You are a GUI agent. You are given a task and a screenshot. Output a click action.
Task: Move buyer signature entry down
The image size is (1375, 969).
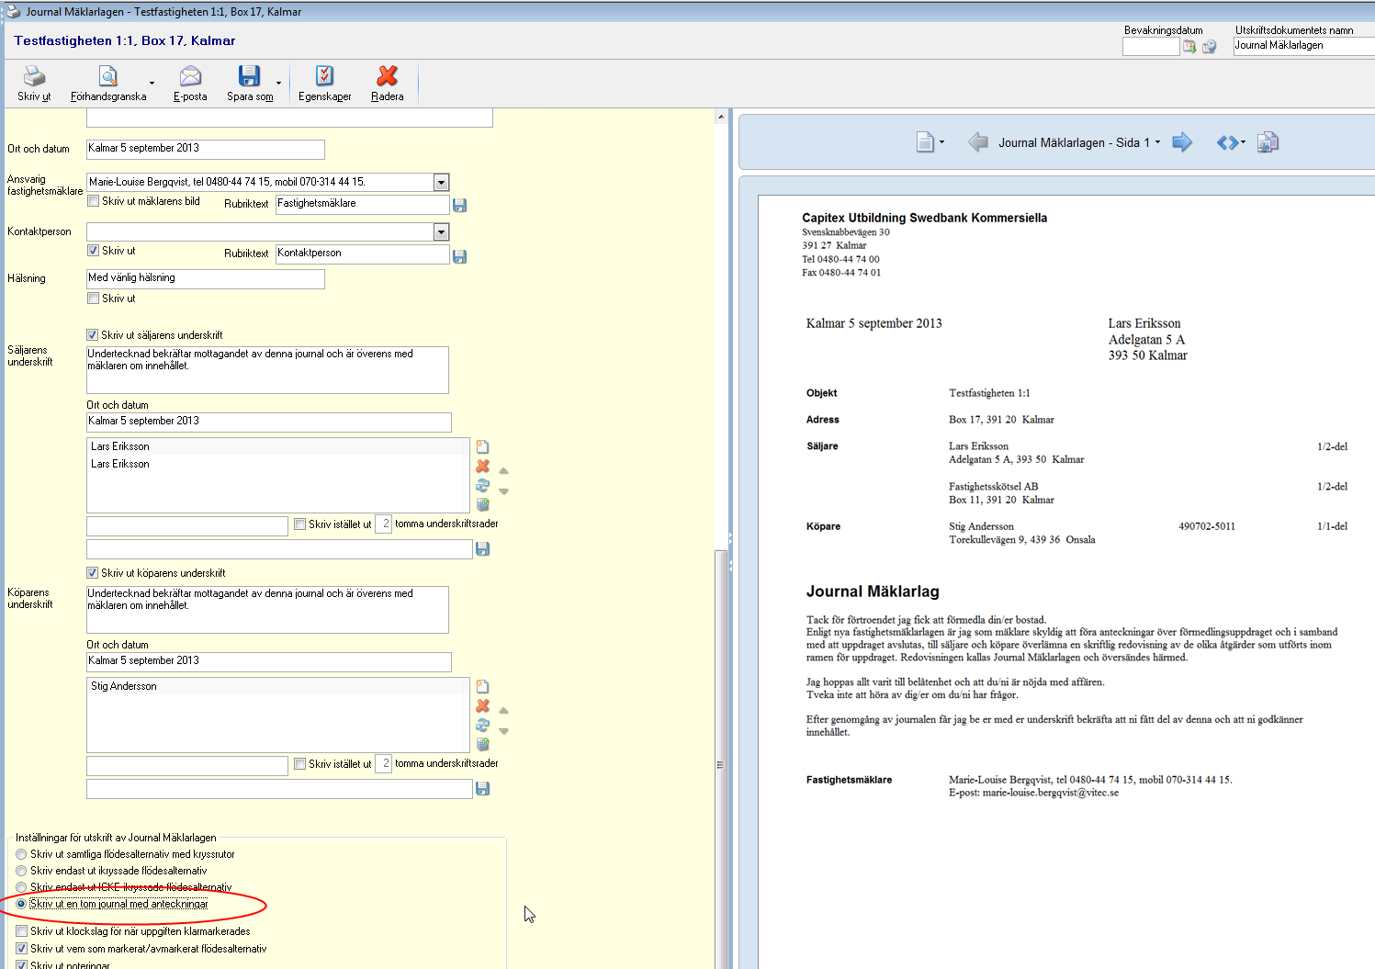coord(503,731)
